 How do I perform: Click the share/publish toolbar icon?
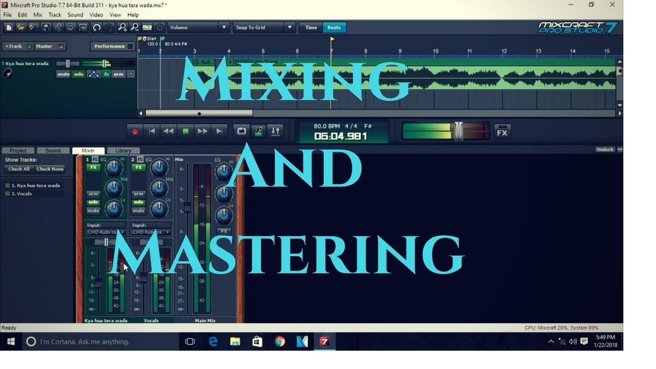pos(58,28)
